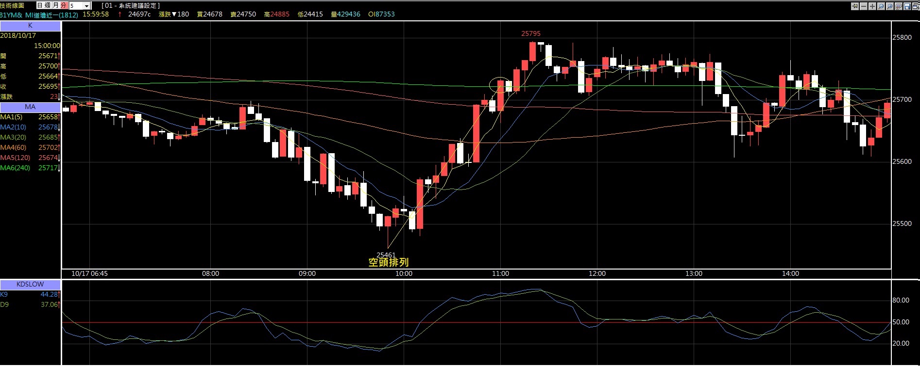
Task: Zoom out with the magnifier minus icon
Action: tap(881, 6)
